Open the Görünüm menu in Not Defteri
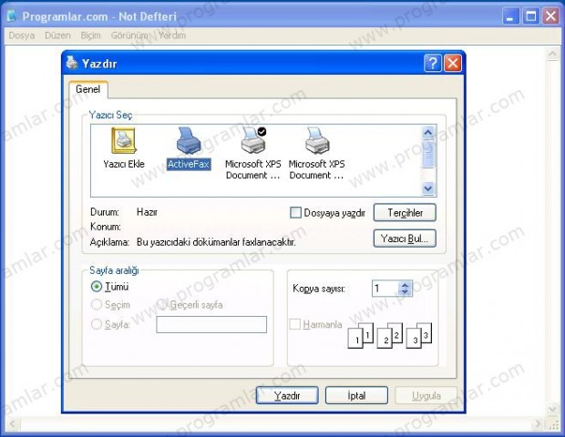 (129, 36)
